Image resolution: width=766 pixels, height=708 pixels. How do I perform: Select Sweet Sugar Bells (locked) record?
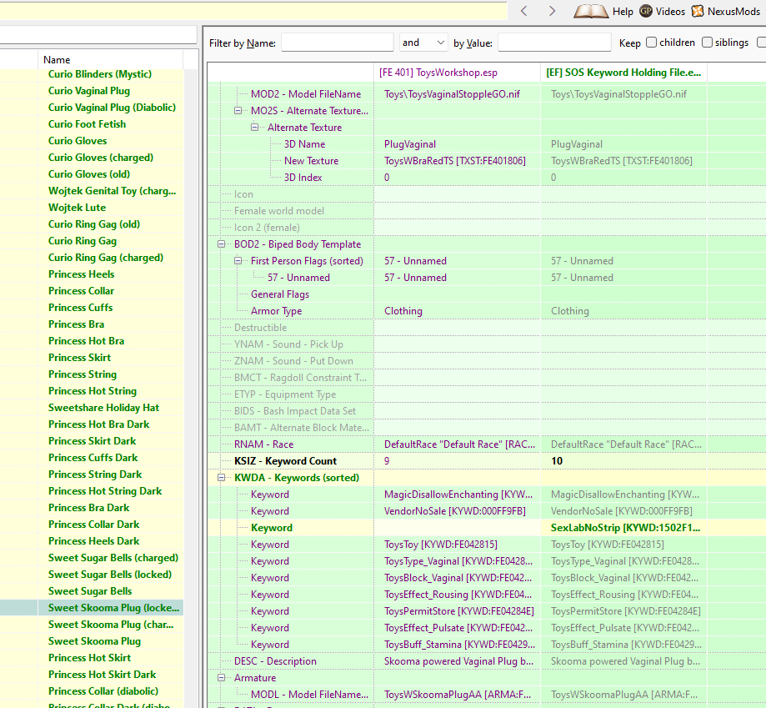tap(110, 575)
